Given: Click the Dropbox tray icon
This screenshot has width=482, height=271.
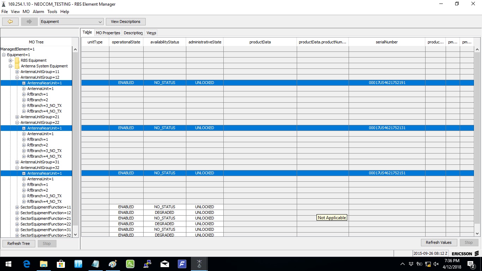Looking at the screenshot, I should (411, 264).
